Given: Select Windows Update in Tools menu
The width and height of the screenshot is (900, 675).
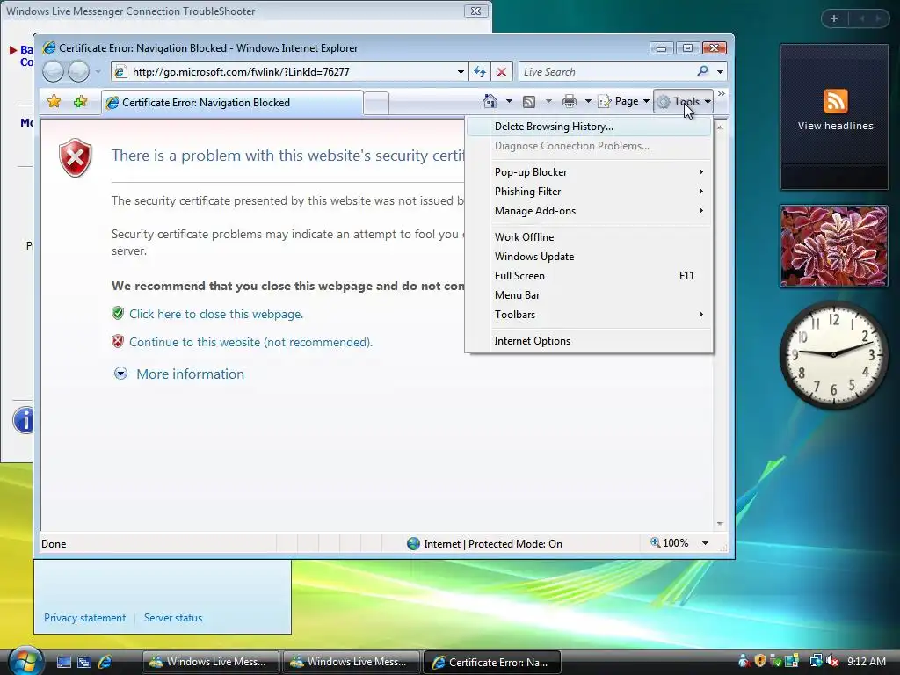Looking at the screenshot, I should tap(589, 257).
